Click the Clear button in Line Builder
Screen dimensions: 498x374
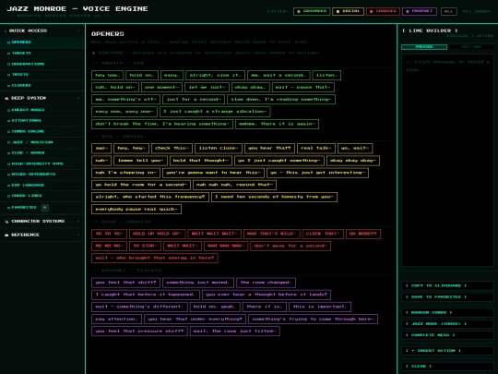tap(447, 367)
